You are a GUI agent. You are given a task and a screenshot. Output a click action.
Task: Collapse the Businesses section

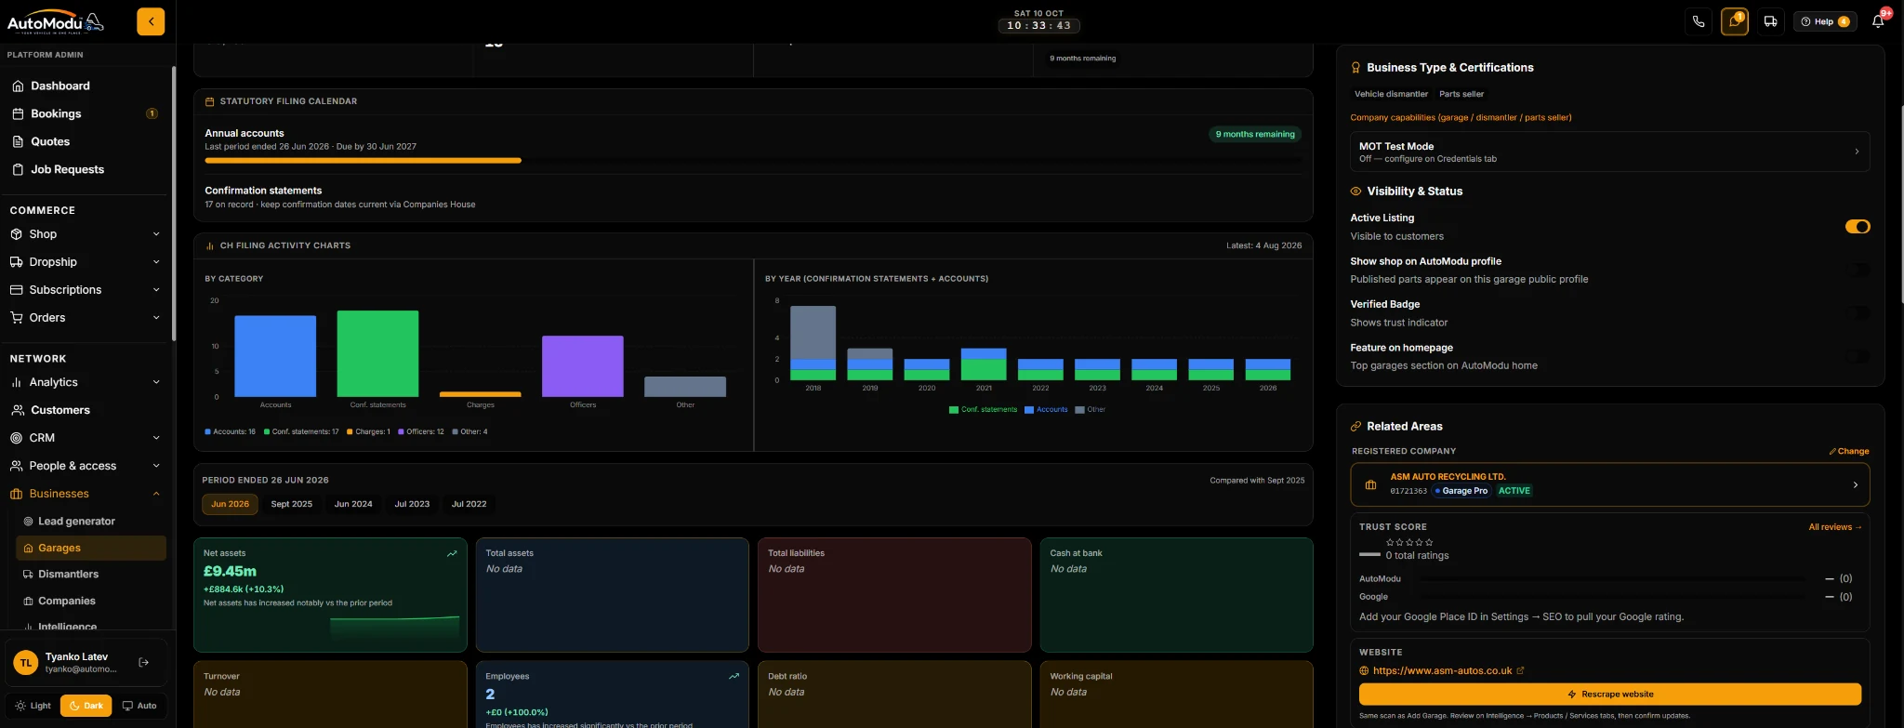pos(86,494)
